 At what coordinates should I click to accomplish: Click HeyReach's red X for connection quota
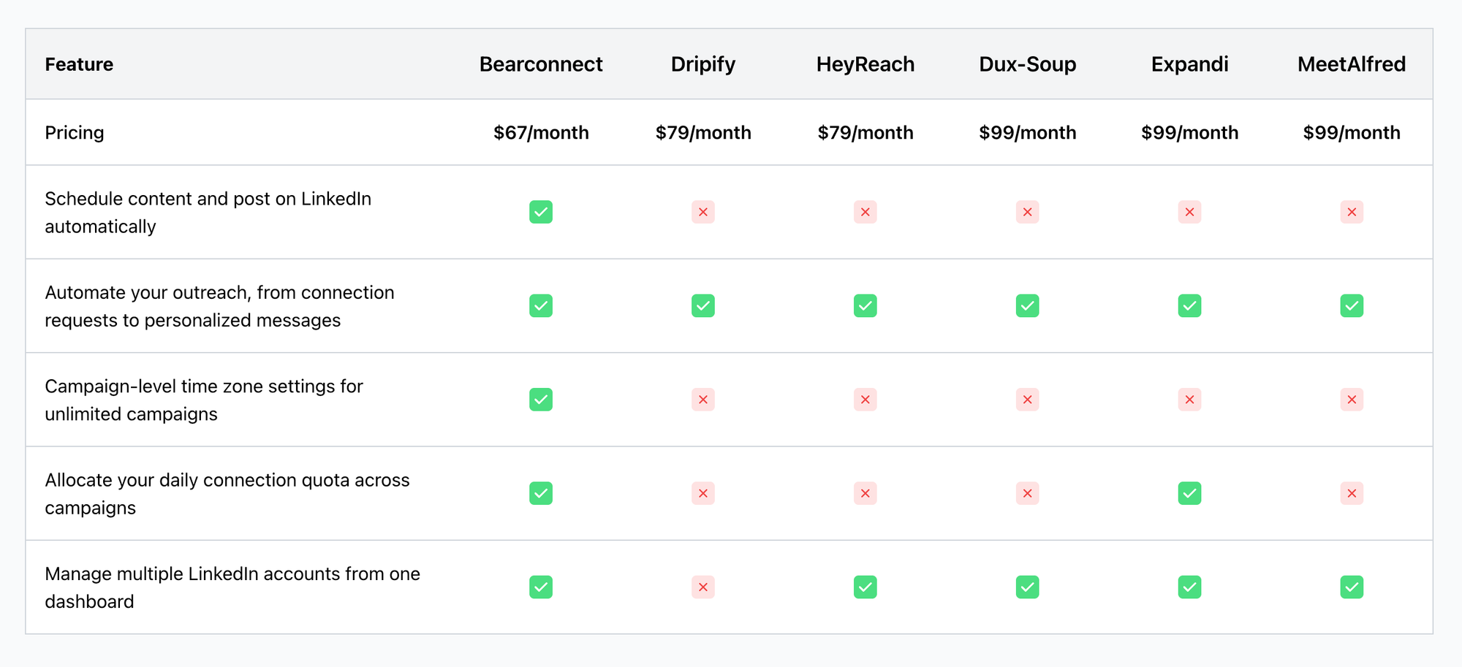click(x=866, y=493)
